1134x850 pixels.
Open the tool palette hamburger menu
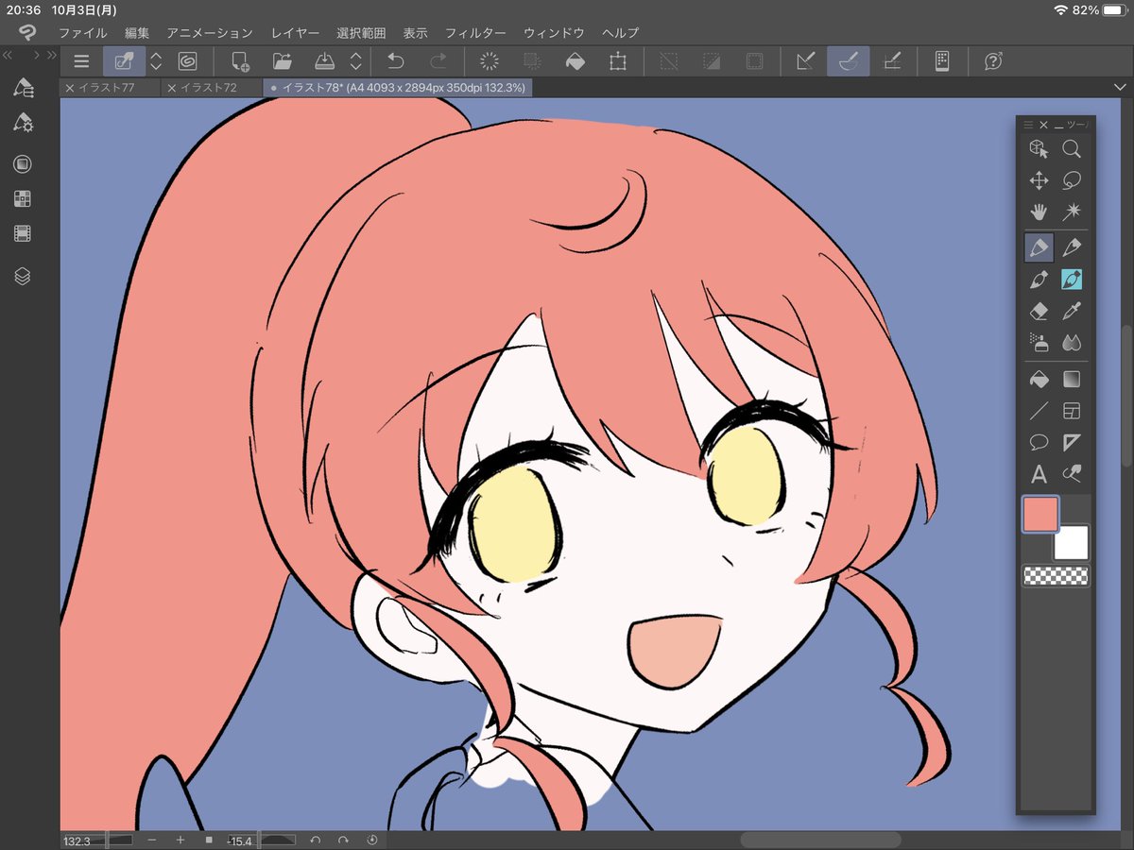[1029, 125]
